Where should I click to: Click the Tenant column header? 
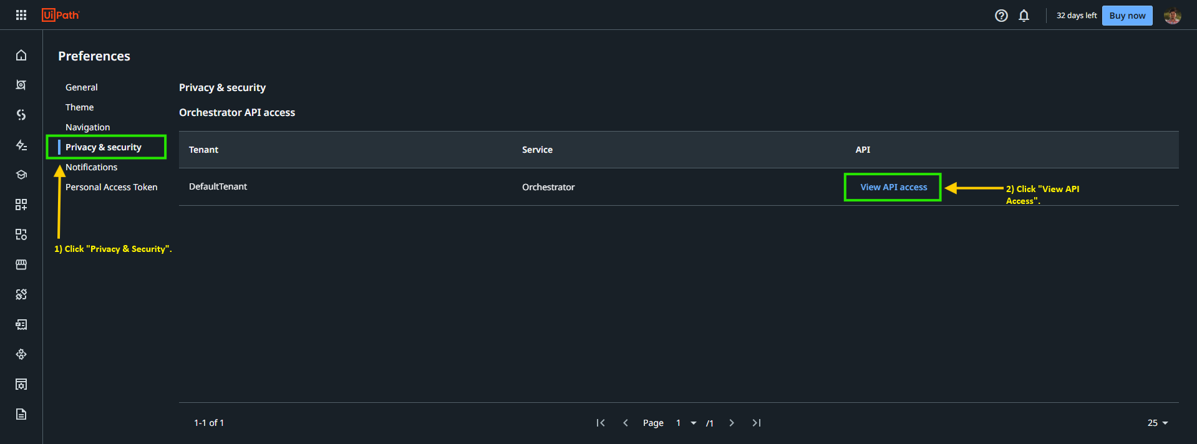(x=204, y=150)
